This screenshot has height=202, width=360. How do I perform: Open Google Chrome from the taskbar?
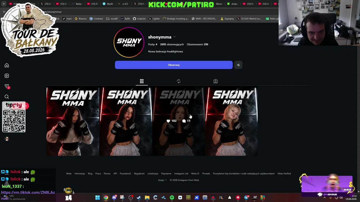point(106,198)
